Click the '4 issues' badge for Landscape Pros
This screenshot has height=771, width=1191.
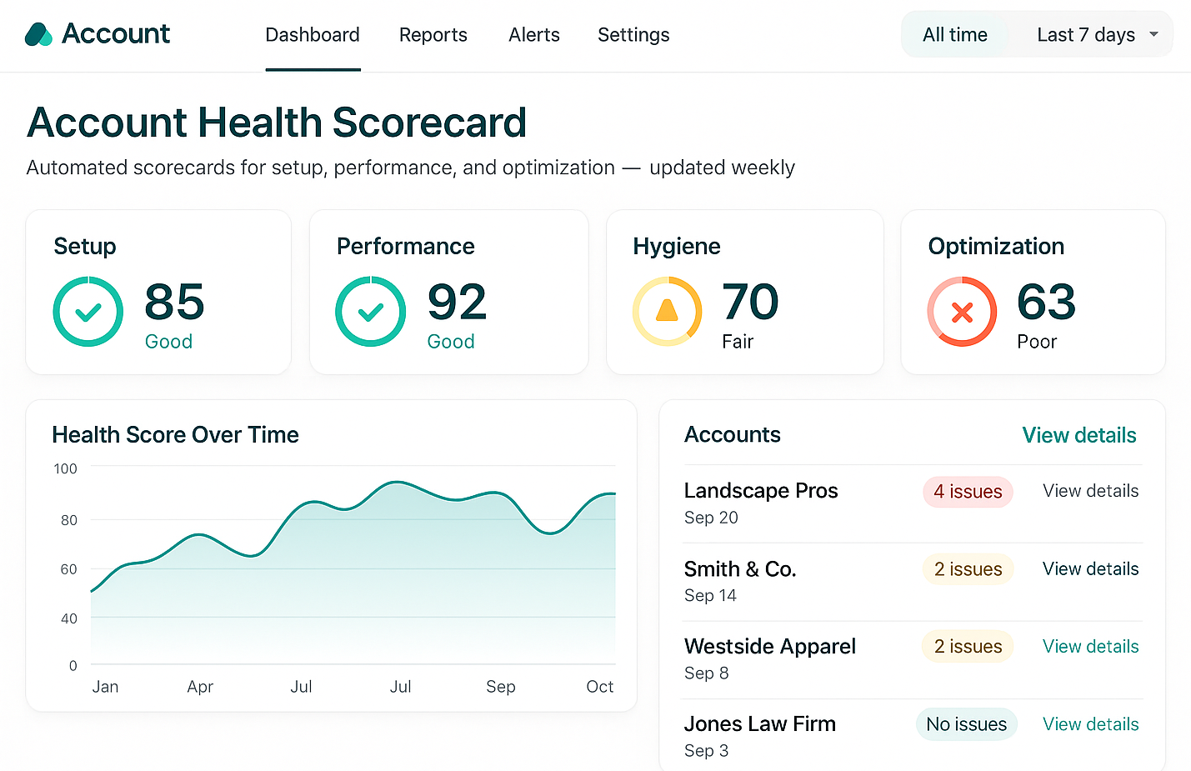pyautogui.click(x=968, y=492)
